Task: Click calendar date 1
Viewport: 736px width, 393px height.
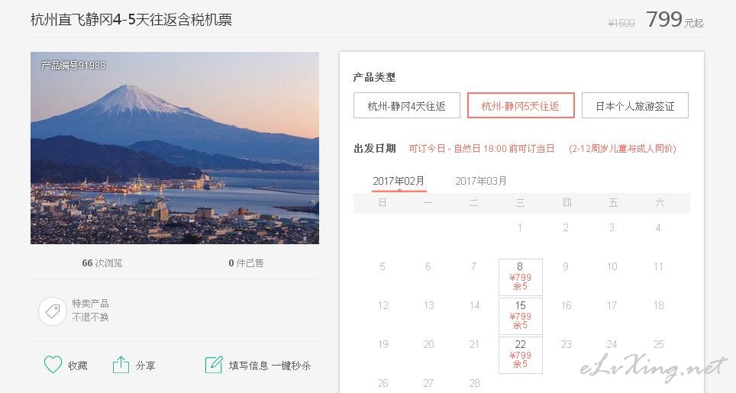Action: click(520, 228)
